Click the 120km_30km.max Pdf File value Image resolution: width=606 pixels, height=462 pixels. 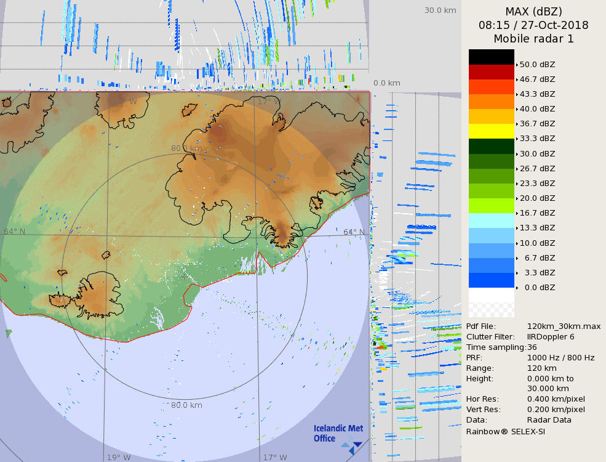click(x=564, y=326)
